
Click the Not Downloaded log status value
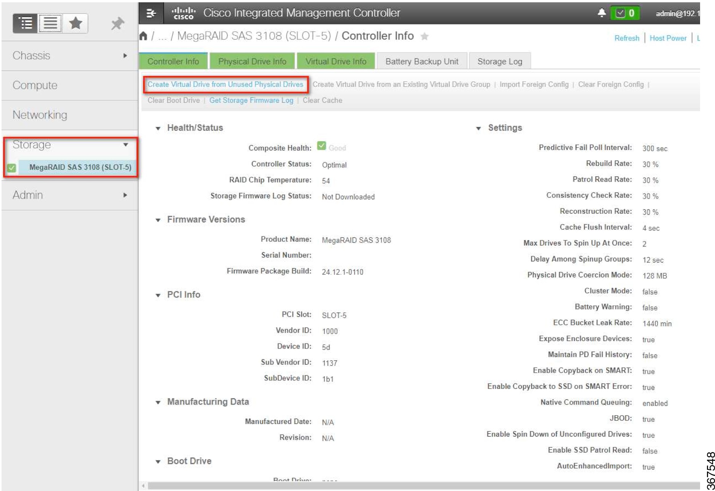pos(348,197)
